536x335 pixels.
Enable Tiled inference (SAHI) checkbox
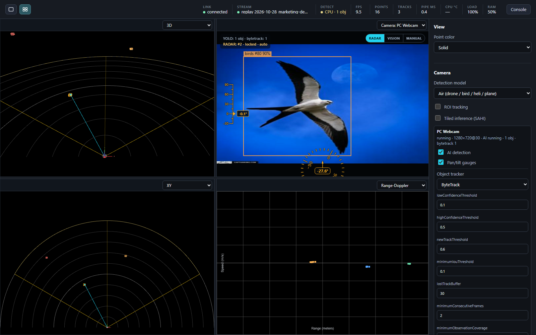(438, 118)
